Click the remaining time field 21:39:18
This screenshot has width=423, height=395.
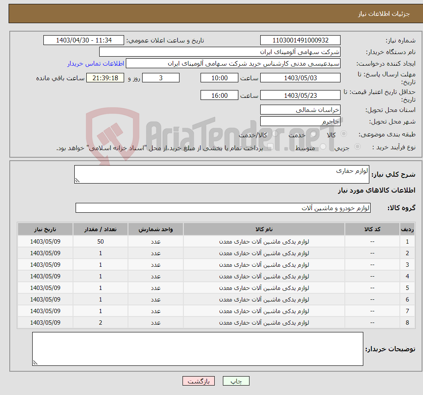point(105,78)
